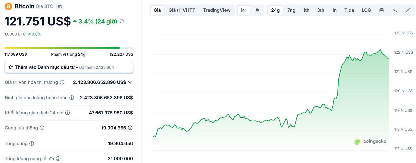Select the Giá chart tab

[x=157, y=10]
